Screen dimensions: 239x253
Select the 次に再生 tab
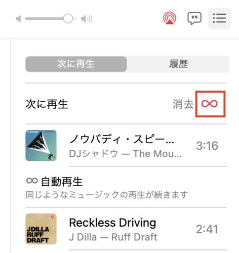tap(76, 64)
